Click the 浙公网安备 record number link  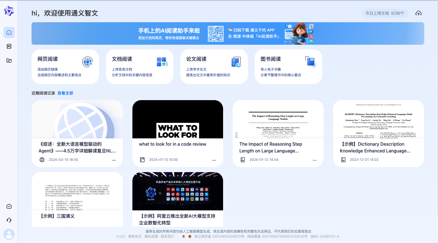click(219, 237)
